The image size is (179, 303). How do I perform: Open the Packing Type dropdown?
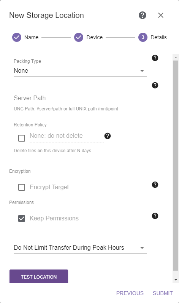[80, 71]
